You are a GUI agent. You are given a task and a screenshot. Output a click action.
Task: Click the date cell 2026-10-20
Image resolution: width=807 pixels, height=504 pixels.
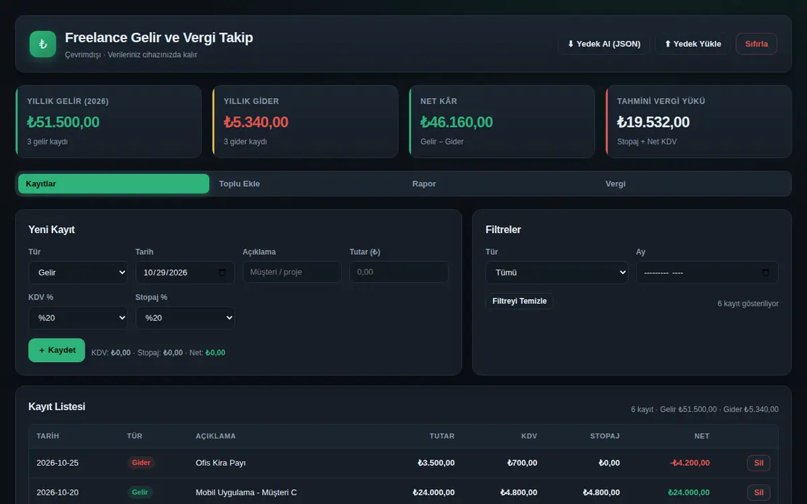(58, 493)
